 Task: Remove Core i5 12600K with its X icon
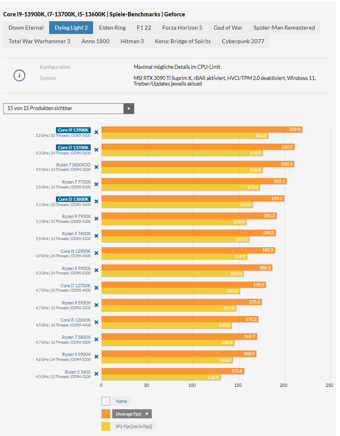pyautogui.click(x=96, y=322)
